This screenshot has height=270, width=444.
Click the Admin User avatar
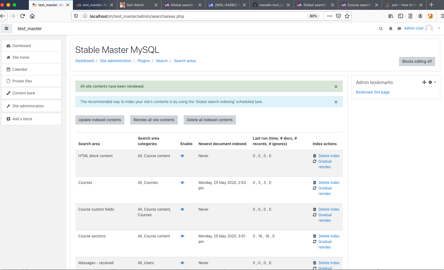(x=429, y=29)
